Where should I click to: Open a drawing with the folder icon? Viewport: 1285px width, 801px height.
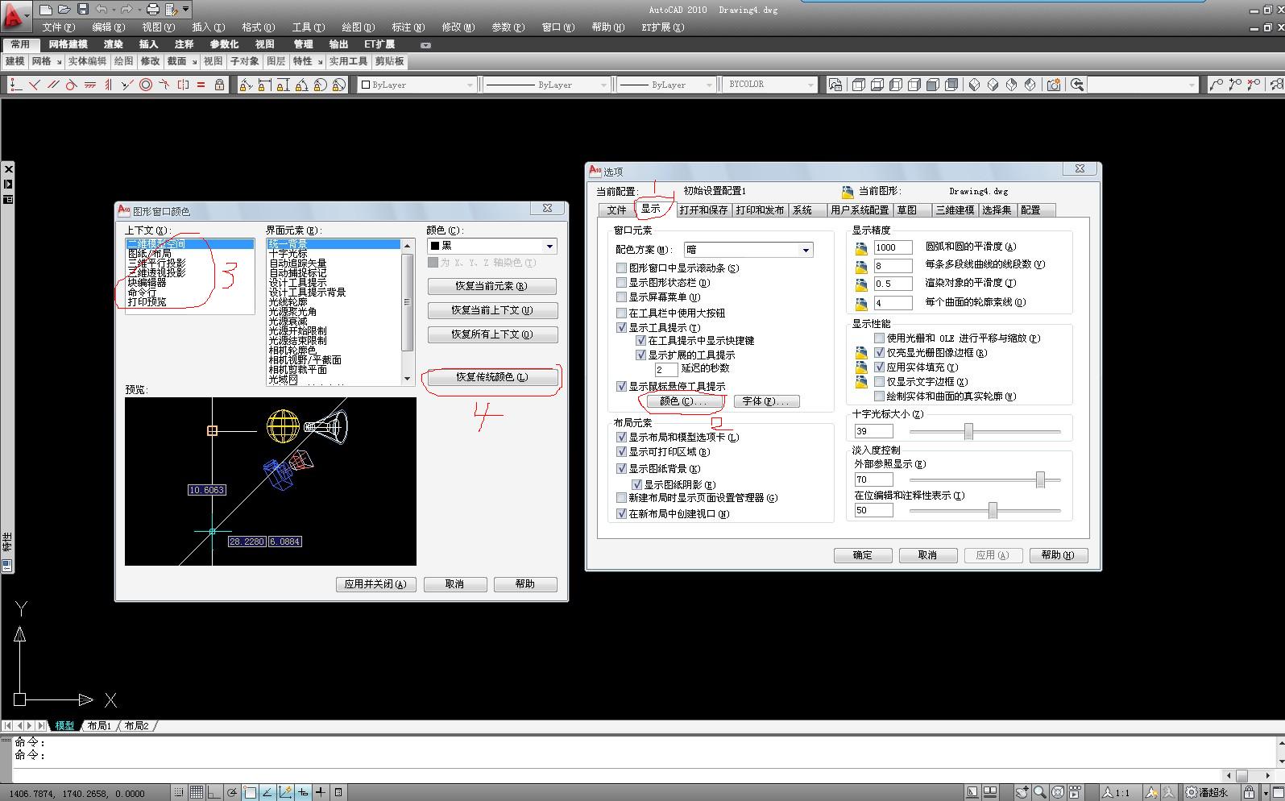point(64,10)
